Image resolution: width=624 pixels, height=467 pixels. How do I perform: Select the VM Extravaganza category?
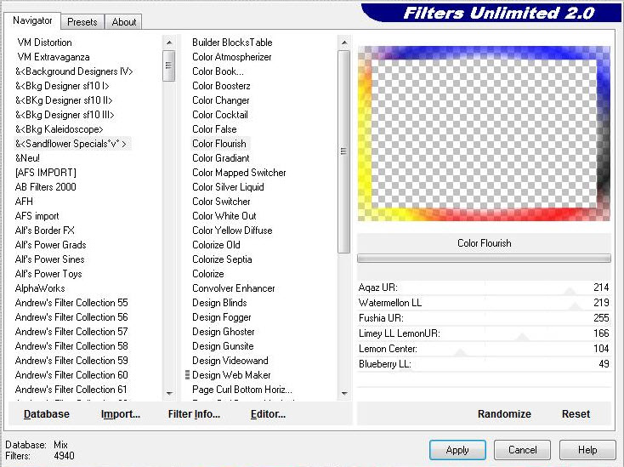tap(54, 57)
